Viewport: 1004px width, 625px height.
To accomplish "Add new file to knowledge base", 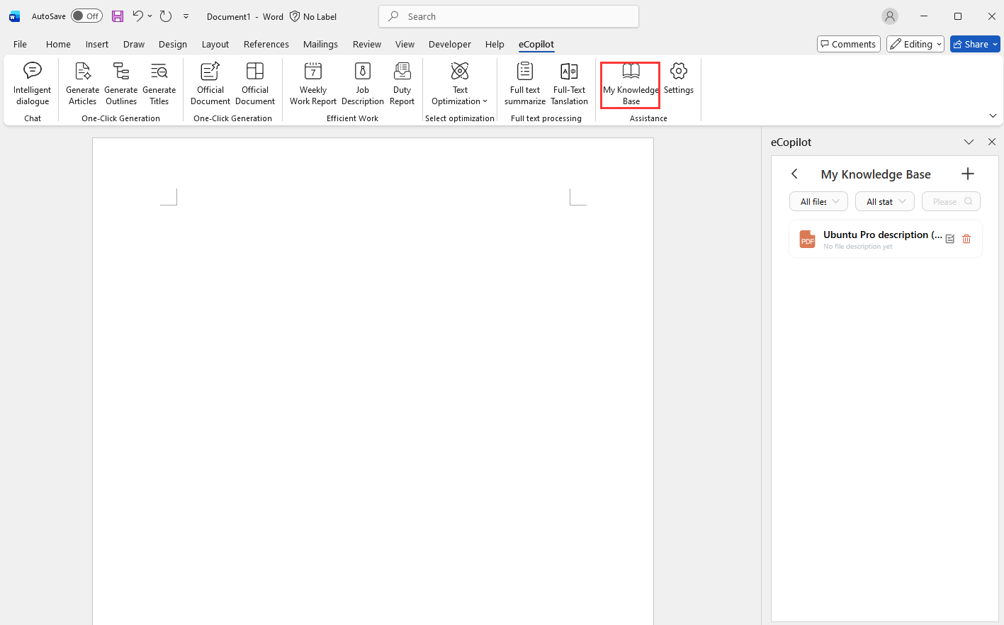I will (x=967, y=174).
